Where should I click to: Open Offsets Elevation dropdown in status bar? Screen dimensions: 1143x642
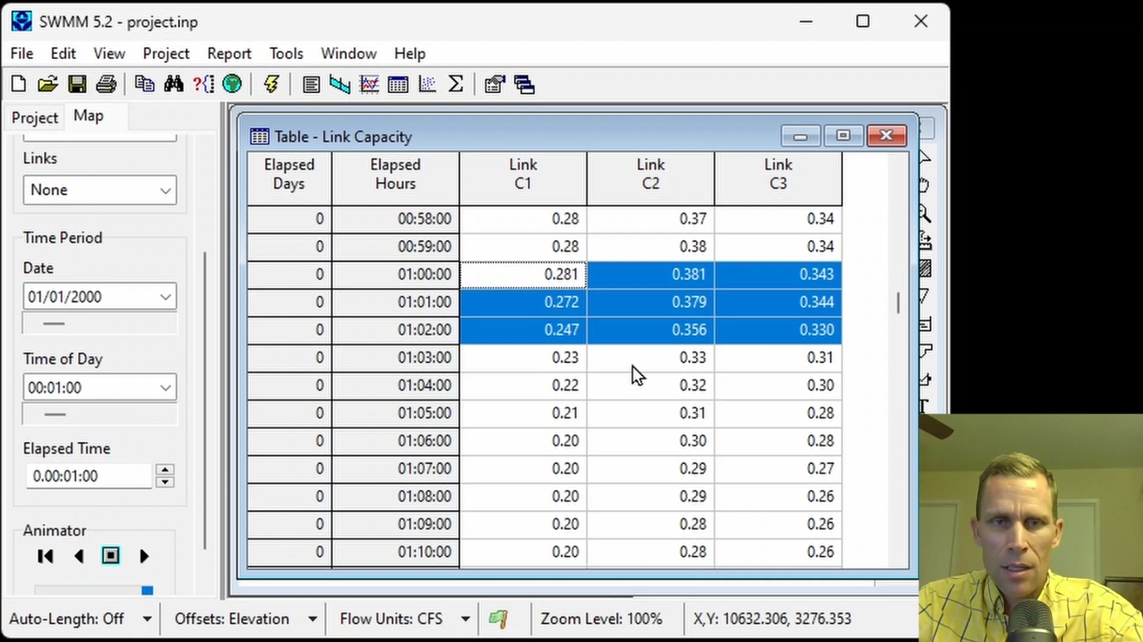[x=313, y=619]
